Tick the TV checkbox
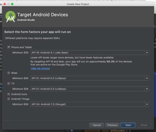Image resolution: width=156 pixels, height=132 pixels. [x=9, y=84]
